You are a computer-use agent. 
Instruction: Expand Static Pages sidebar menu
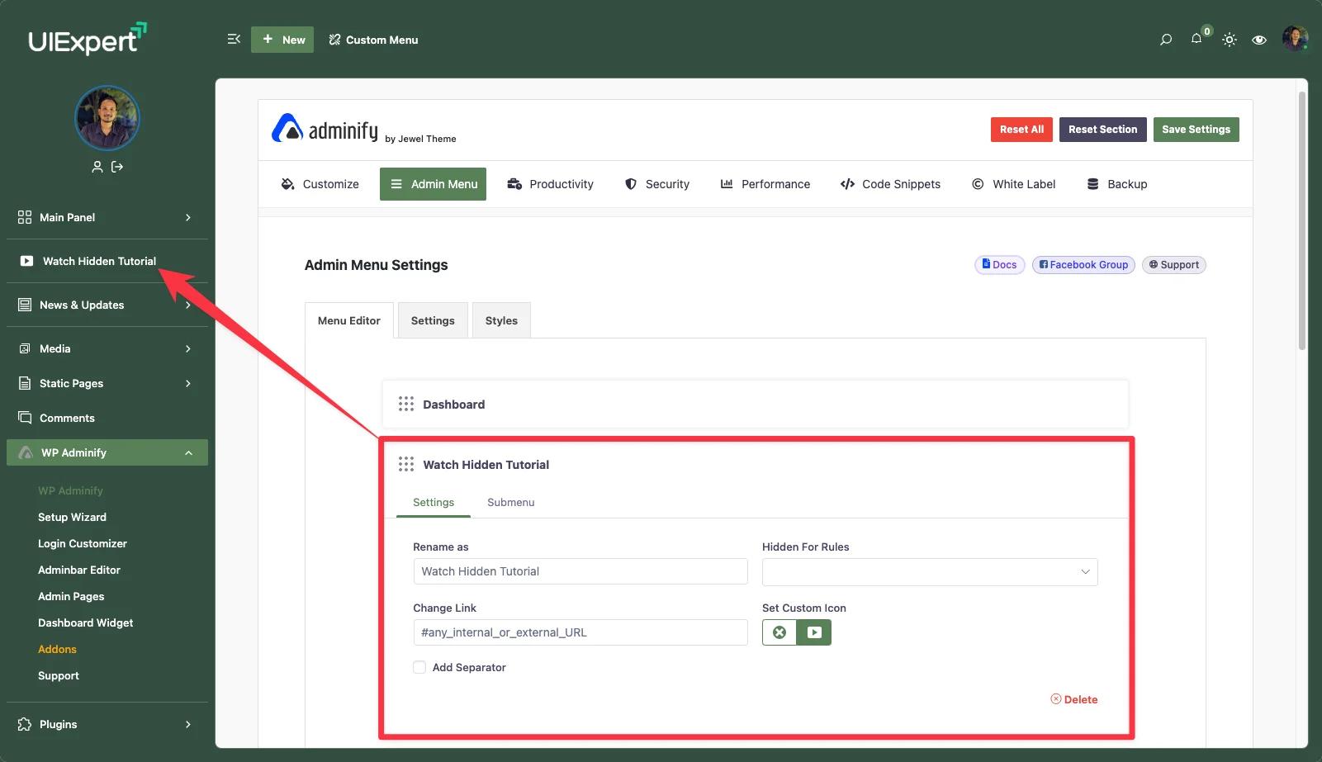click(107, 383)
